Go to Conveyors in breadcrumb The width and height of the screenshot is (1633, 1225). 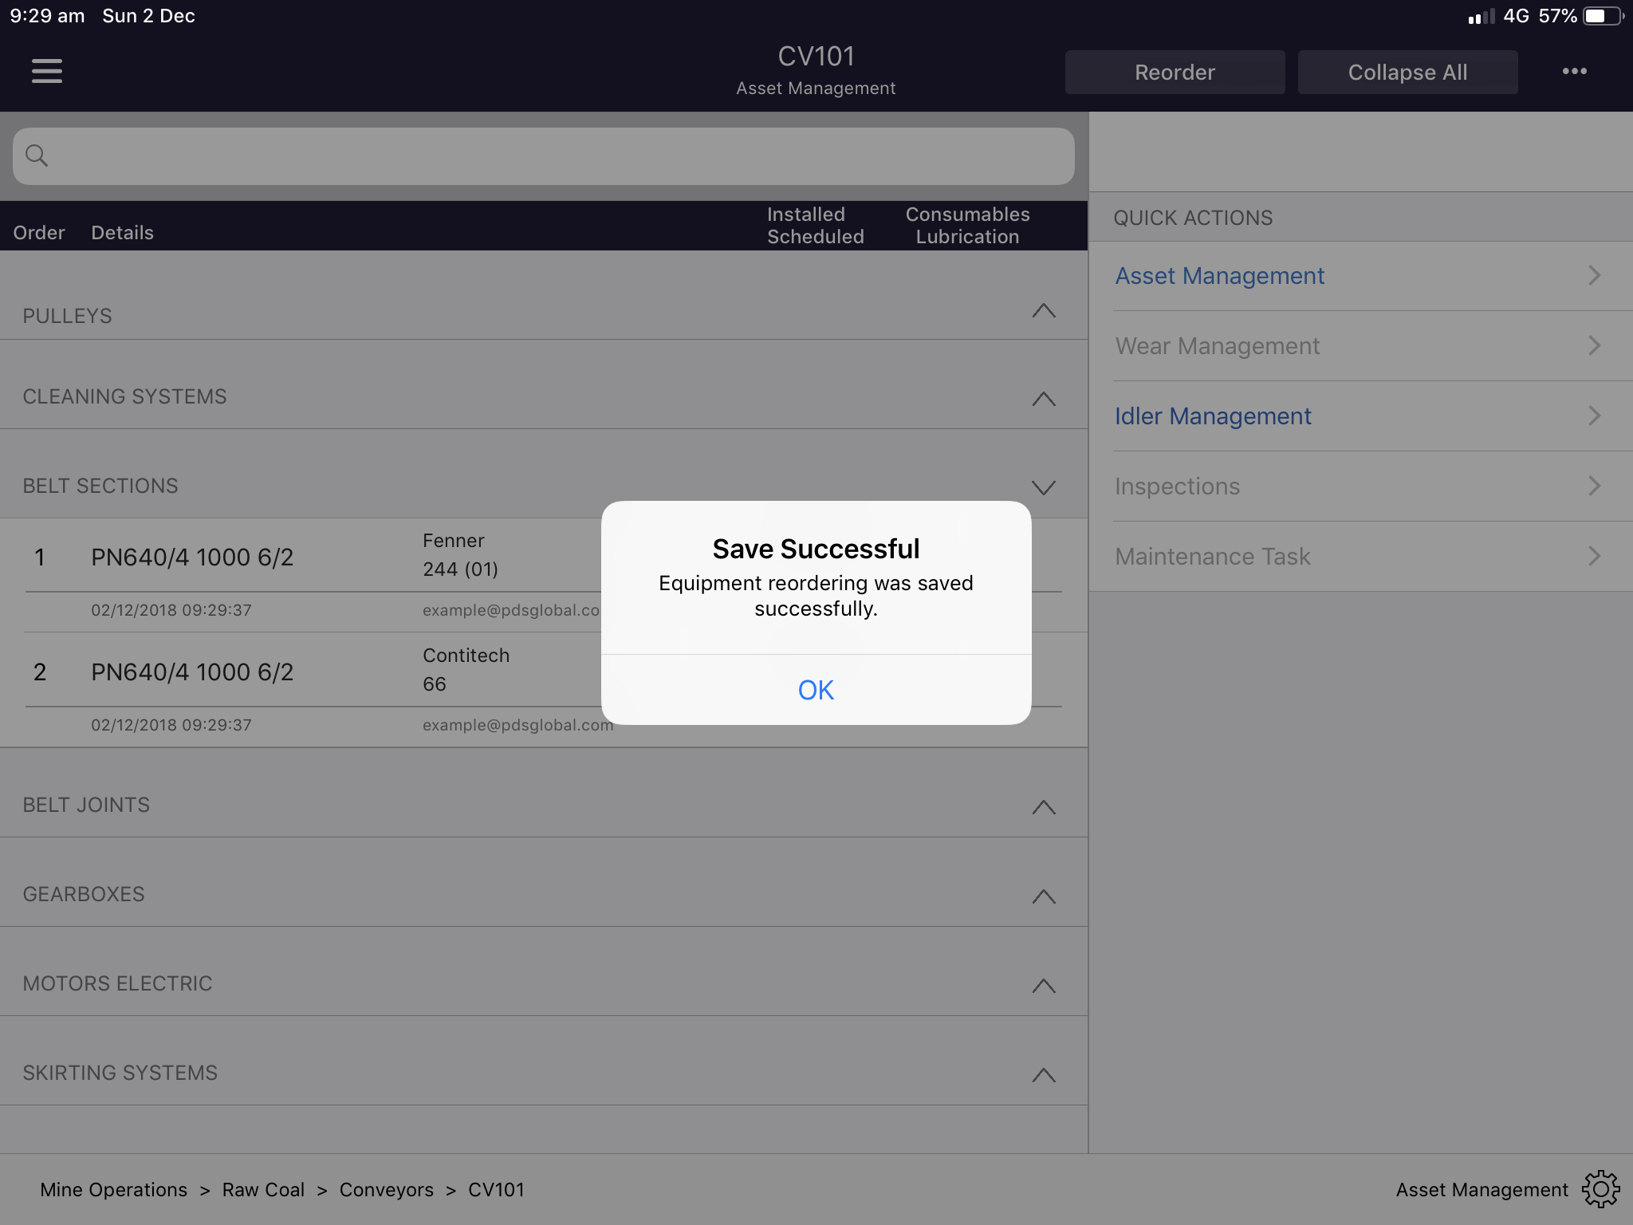pyautogui.click(x=386, y=1189)
